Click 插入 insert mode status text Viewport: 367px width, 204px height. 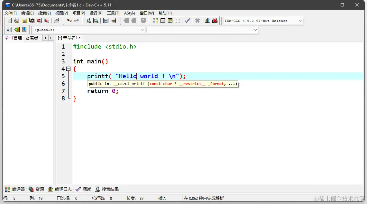[x=162, y=199]
